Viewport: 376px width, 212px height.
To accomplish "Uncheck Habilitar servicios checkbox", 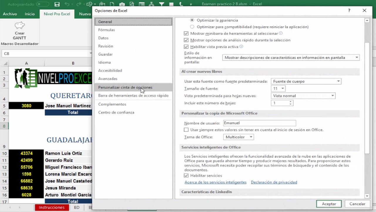I will 186,175.
